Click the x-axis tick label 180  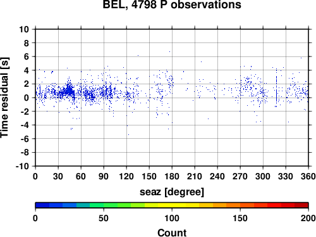[172, 176]
